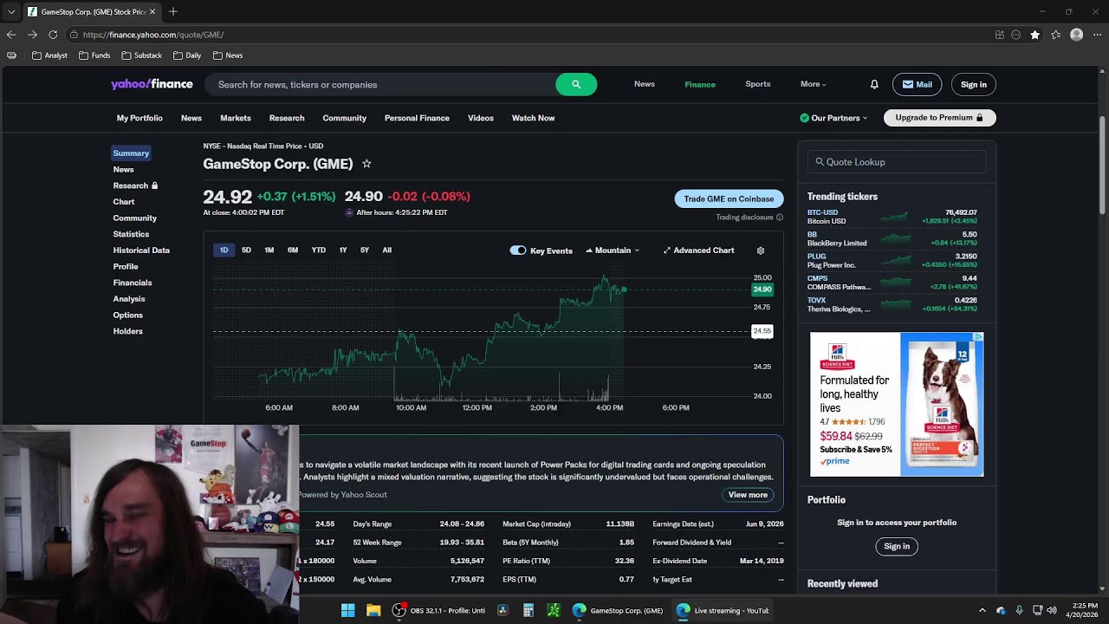Open the Mountain chart type dropdown
The width and height of the screenshot is (1109, 624).
613,250
